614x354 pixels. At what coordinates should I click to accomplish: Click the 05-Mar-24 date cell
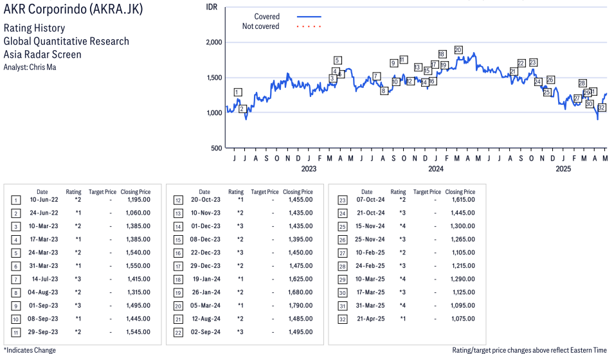(205, 306)
